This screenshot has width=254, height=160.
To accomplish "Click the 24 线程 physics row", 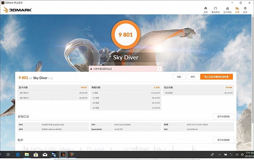I will click(x=126, y=98).
